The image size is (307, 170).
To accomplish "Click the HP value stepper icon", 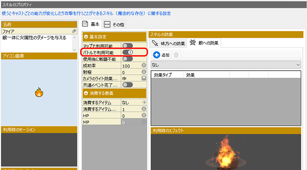I will pyautogui.click(x=144, y=116).
